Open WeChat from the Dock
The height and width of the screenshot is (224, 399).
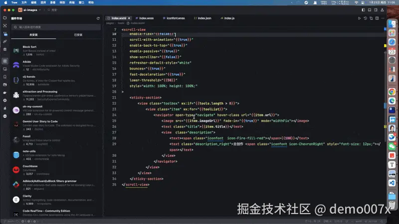(392, 146)
